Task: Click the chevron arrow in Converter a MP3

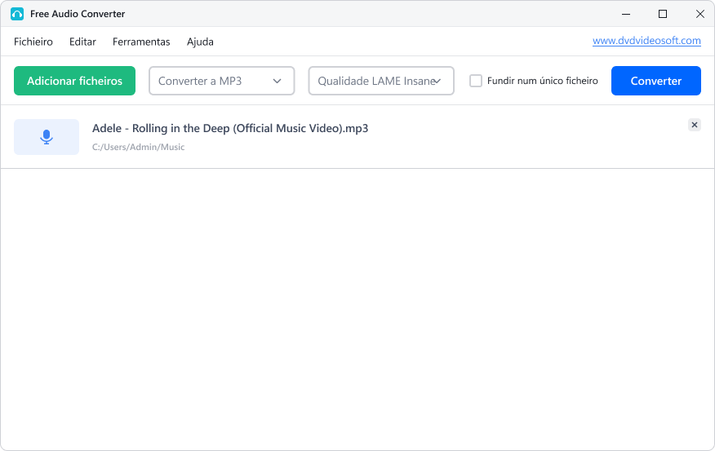Action: click(277, 81)
